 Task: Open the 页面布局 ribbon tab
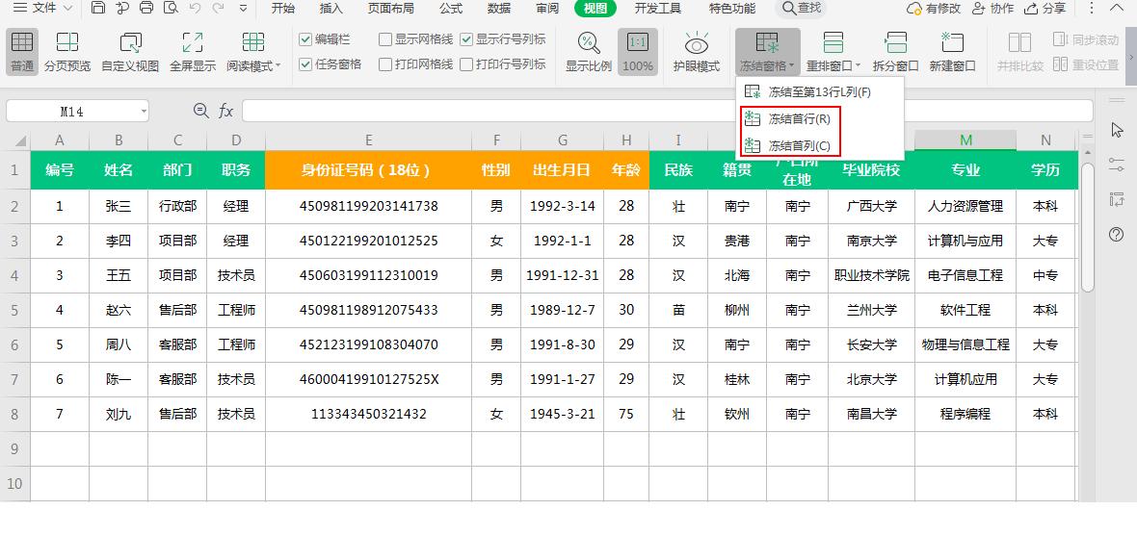pos(391,9)
